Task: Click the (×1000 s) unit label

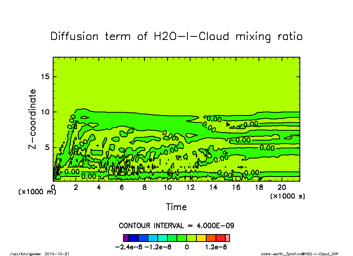Action: 287,196
